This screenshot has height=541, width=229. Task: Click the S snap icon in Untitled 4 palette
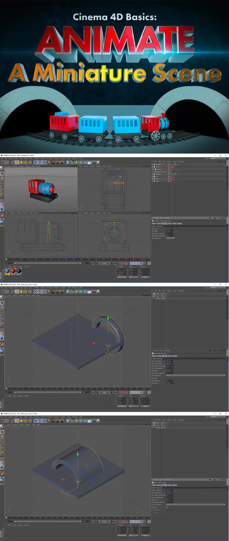[2, 209]
